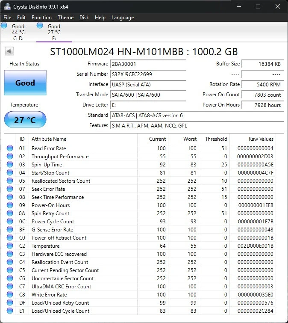Click the Standard field ATA8-ACS
288x323 pixels.
pyautogui.click(x=197, y=116)
